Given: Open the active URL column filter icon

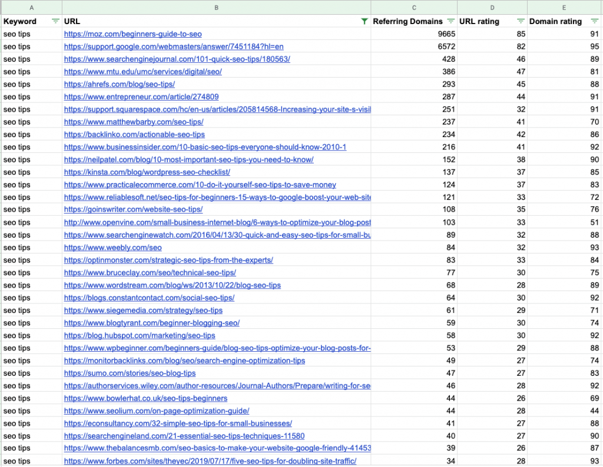Looking at the screenshot, I should (364, 21).
